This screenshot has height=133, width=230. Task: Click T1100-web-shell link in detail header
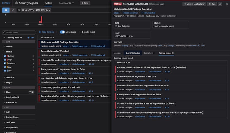tap(148, 13)
